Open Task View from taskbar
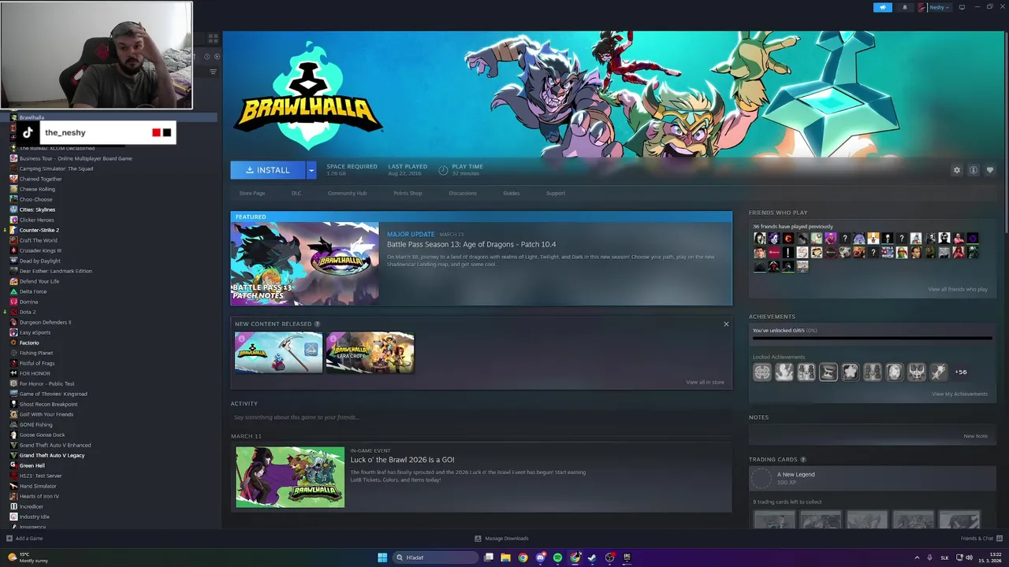Image resolution: width=1009 pixels, height=567 pixels. (489, 558)
